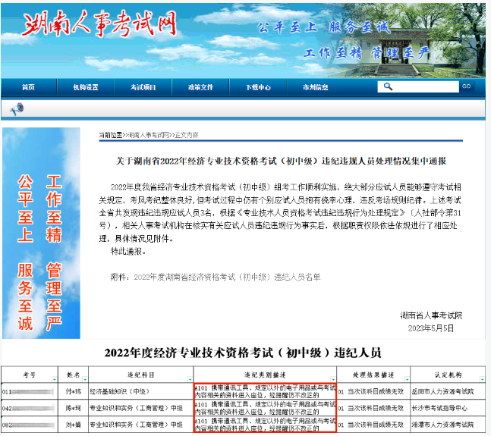Go to the 考试项目 navigation menu
The image size is (491, 436).
pos(143,87)
